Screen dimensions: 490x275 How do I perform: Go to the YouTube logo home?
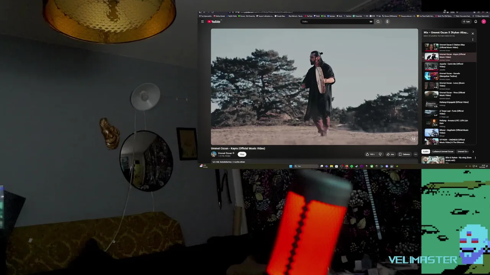pos(214,21)
